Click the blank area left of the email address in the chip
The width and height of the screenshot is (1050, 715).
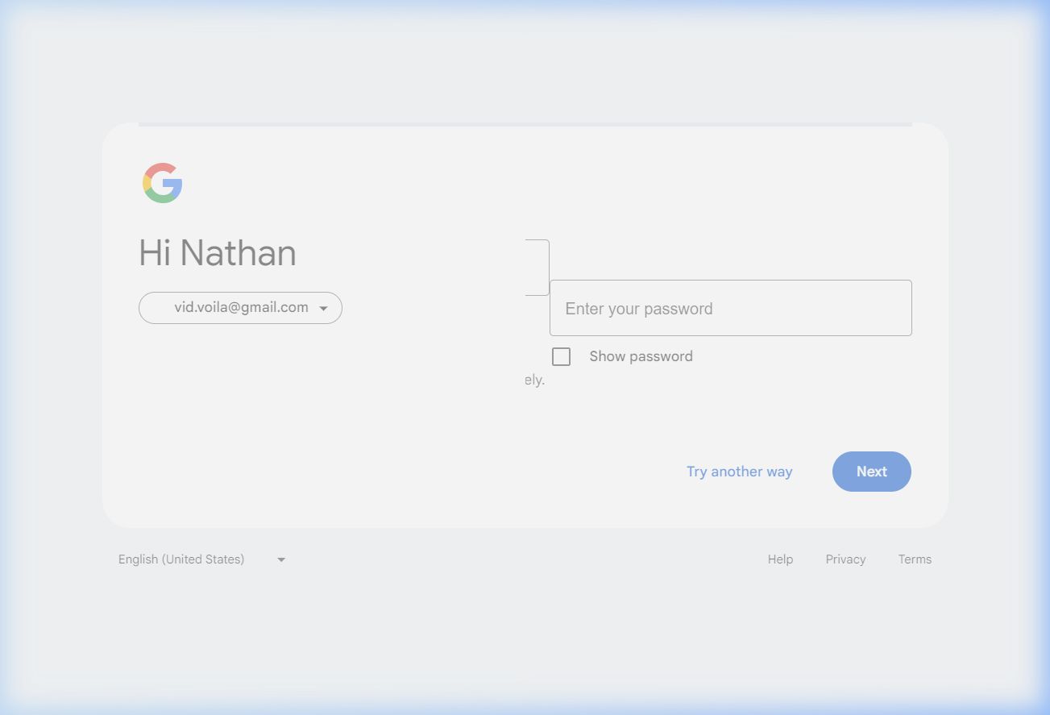[x=156, y=308]
